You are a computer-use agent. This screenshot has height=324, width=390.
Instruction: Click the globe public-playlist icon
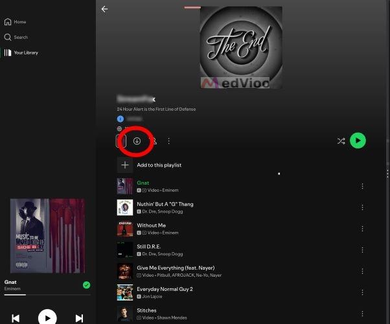pos(119,129)
